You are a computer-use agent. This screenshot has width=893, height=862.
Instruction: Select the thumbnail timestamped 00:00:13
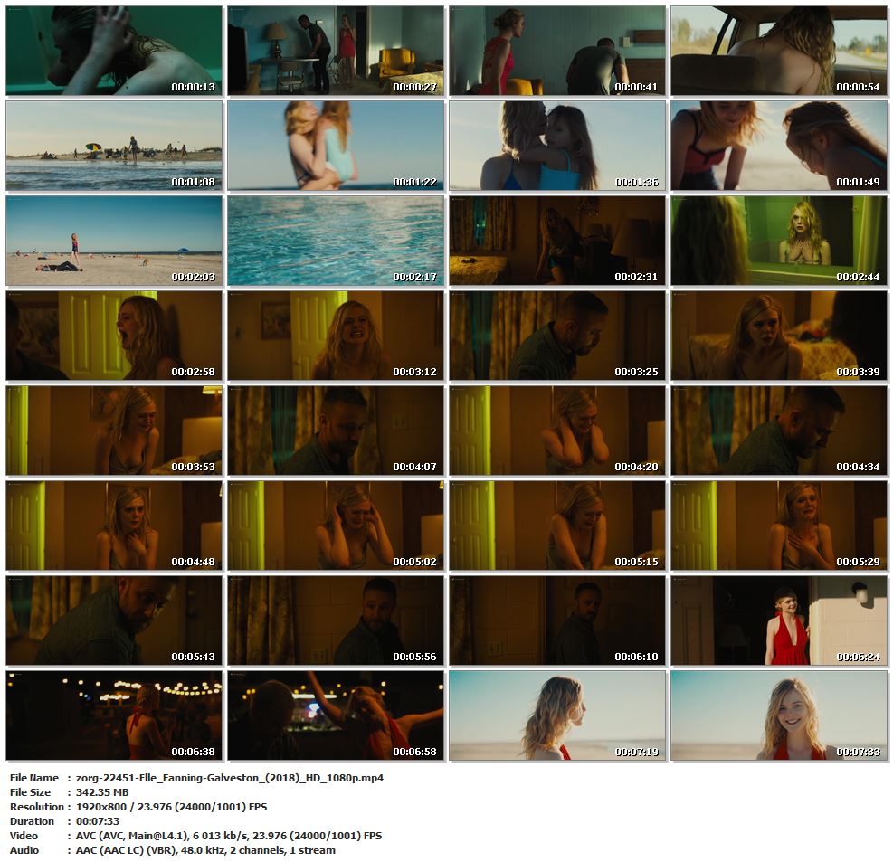click(x=114, y=51)
